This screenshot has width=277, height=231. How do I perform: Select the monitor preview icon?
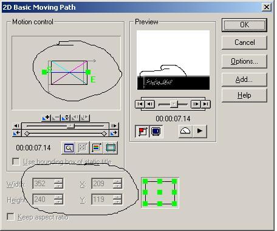tap(156, 132)
